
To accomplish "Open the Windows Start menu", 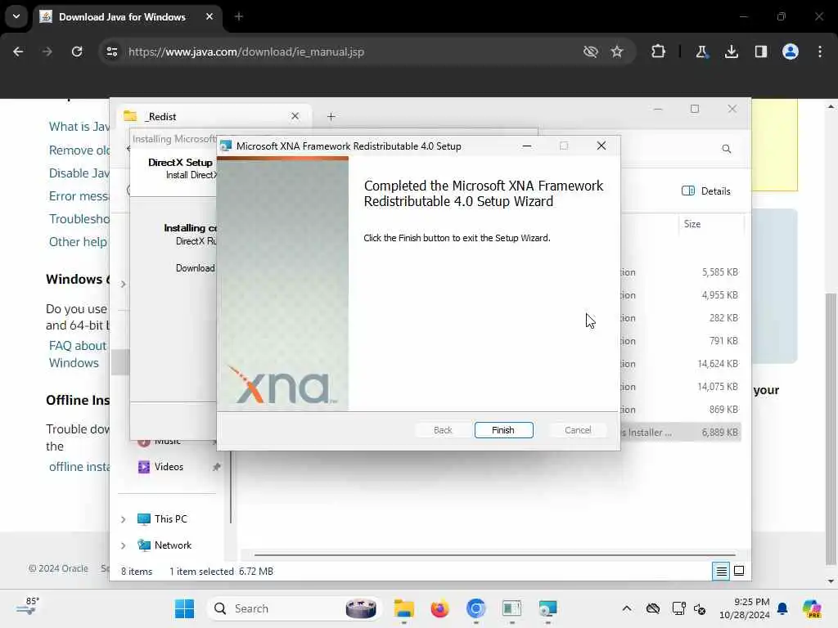I will 184,608.
